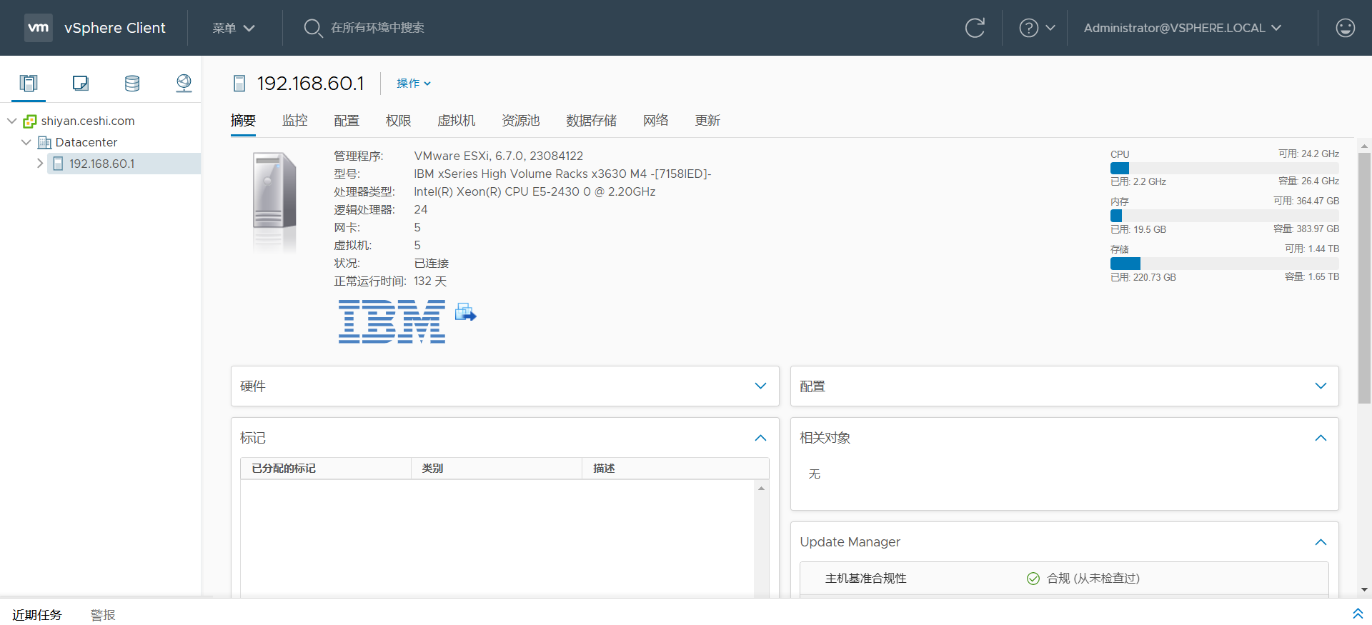The image size is (1372, 625).
Task: Select Datacenter in the inventory tree
Action: (x=86, y=142)
